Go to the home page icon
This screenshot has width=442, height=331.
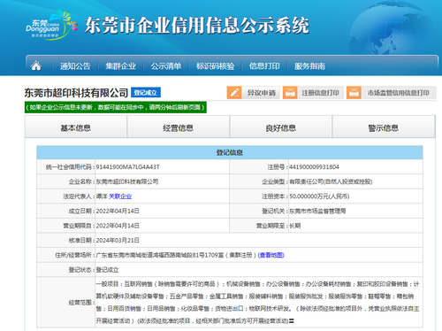[36, 65]
